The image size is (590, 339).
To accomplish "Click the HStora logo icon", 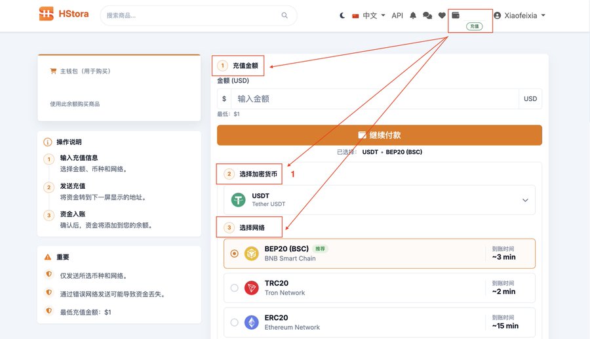I will 47,14.
